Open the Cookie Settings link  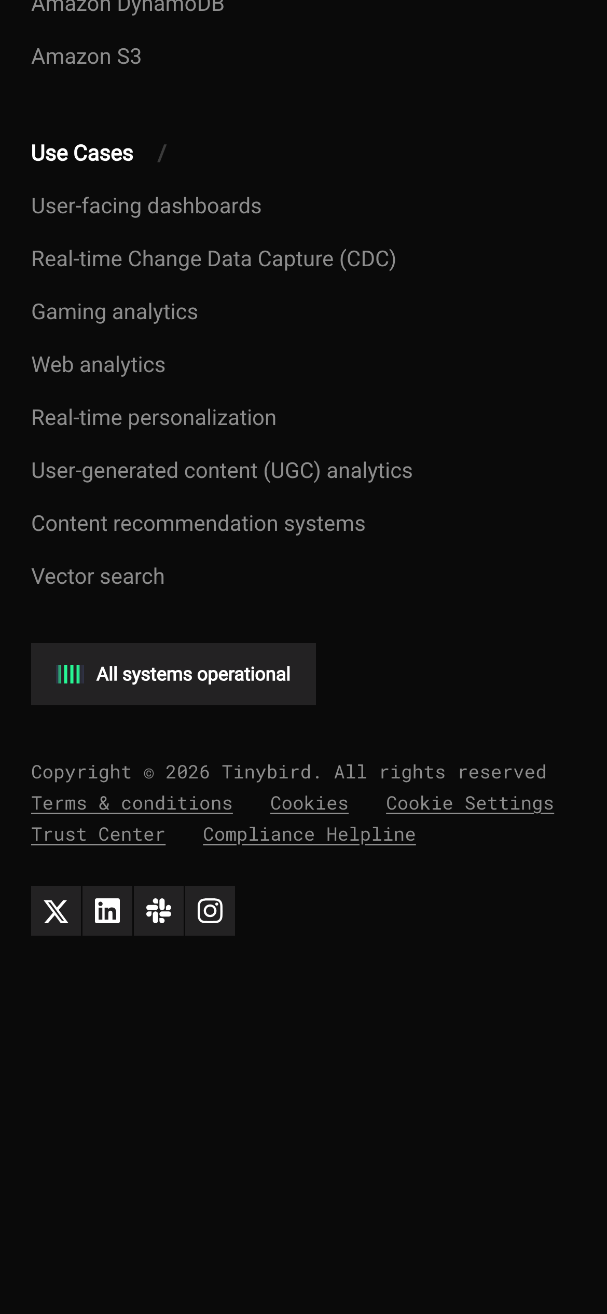click(470, 803)
